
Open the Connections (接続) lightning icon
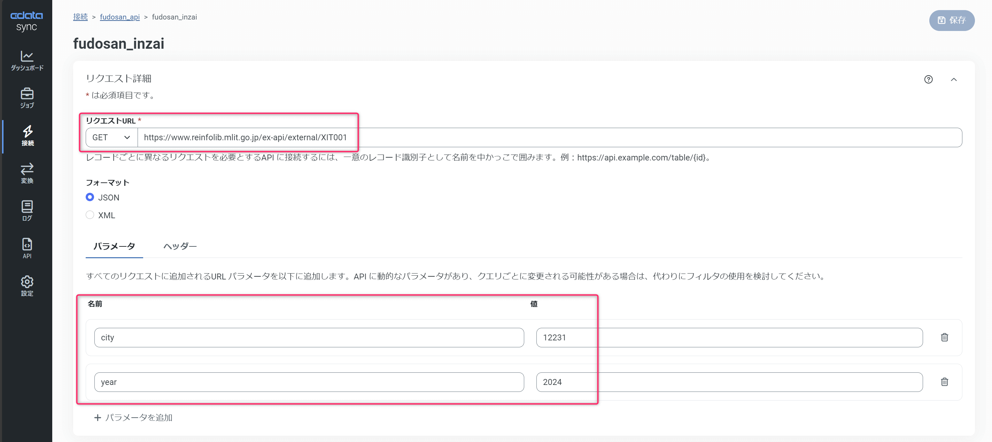[27, 136]
